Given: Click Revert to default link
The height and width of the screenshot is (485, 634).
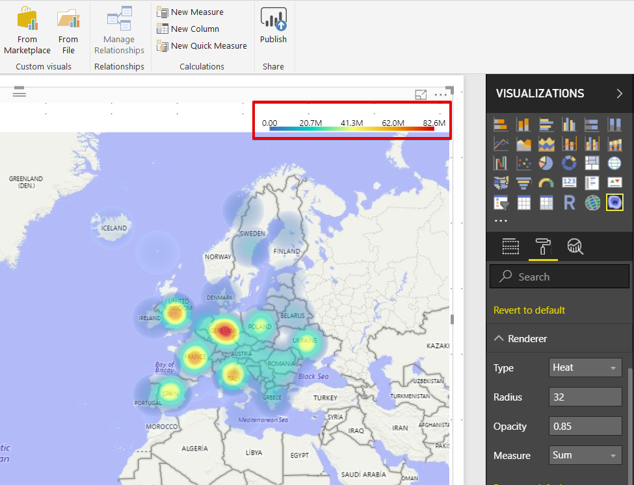Looking at the screenshot, I should [529, 310].
